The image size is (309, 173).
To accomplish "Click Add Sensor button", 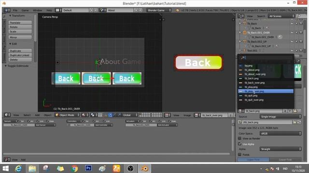I will pos(45,125).
